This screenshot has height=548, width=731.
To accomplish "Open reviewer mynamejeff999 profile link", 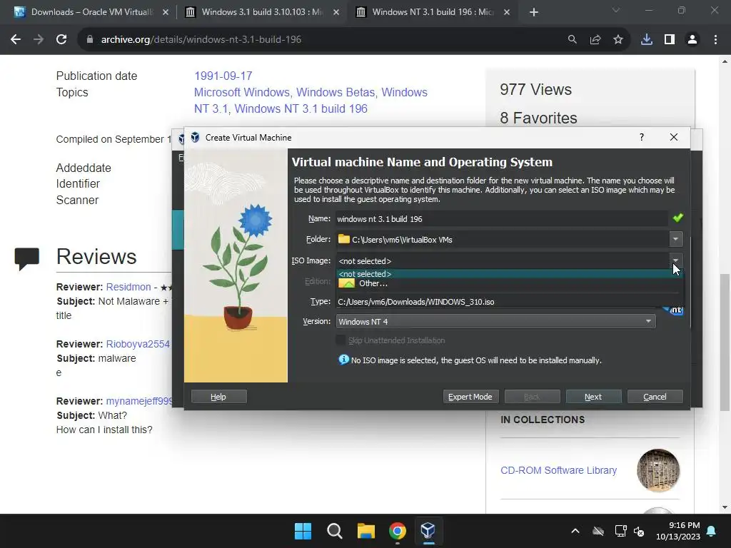I will [139, 401].
